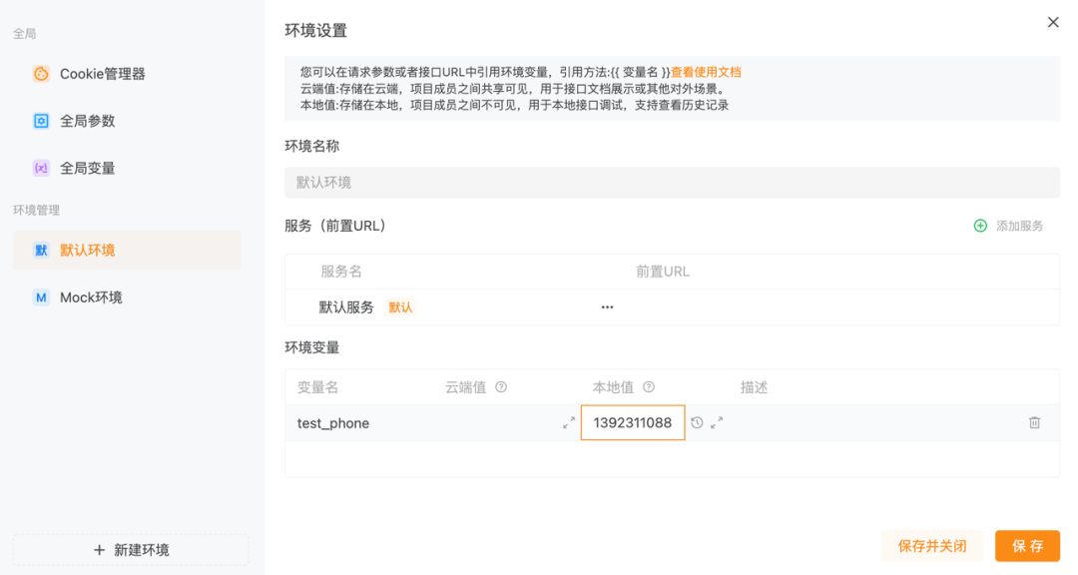Open the 本地值 help question mark
Viewport: 1078px width, 575px height.
pyautogui.click(x=650, y=388)
